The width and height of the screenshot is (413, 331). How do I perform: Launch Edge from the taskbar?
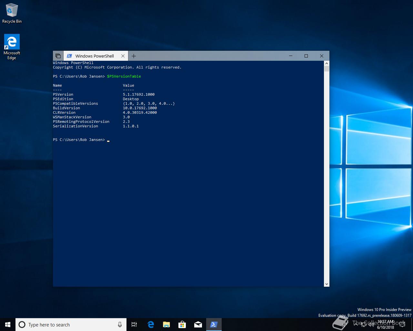[x=150, y=325]
